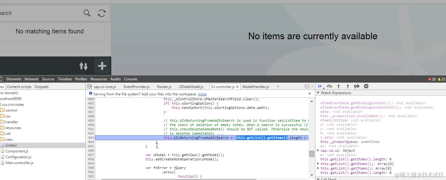Click the 'more' link in the workspace message
Viewport: 446px width, 180px height.
[202, 94]
